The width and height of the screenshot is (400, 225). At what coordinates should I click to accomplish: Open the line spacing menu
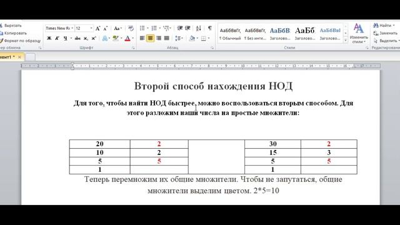point(179,38)
